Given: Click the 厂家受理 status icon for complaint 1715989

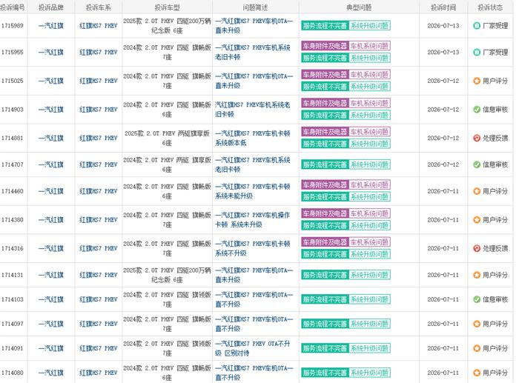Looking at the screenshot, I should coord(477,25).
